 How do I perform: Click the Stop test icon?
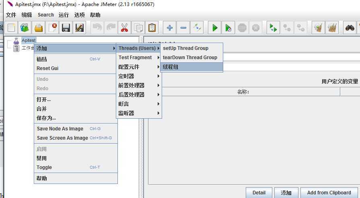pos(242,28)
